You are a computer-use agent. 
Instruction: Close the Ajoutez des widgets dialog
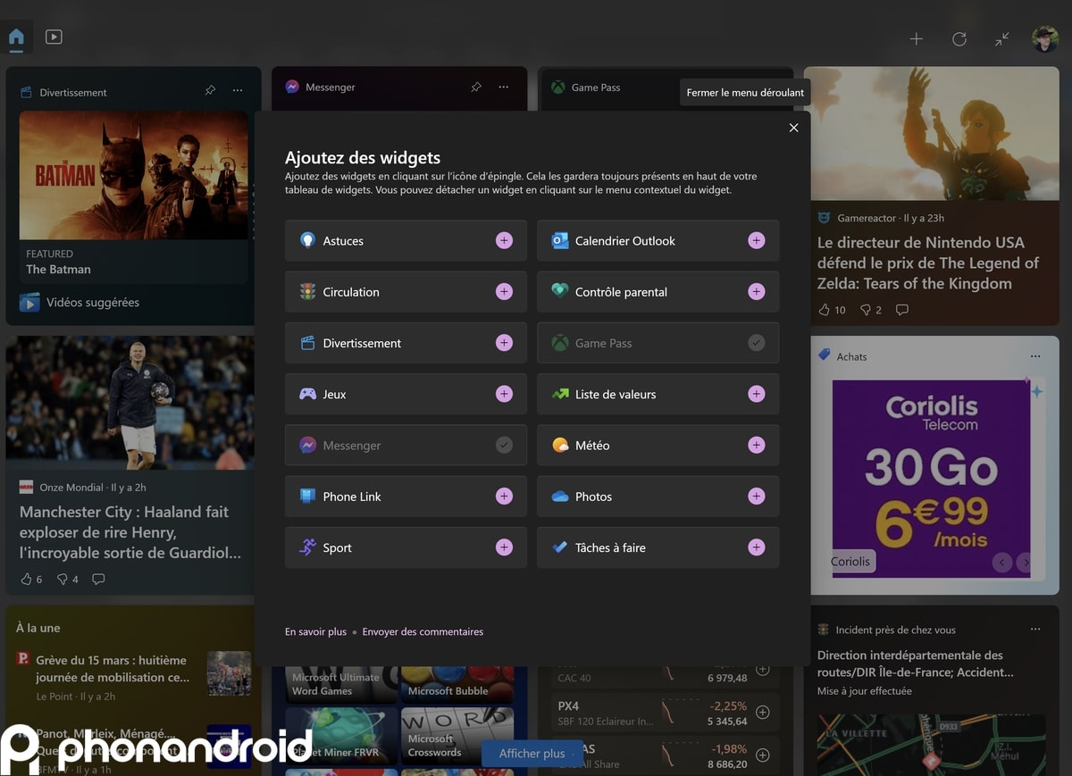793,128
